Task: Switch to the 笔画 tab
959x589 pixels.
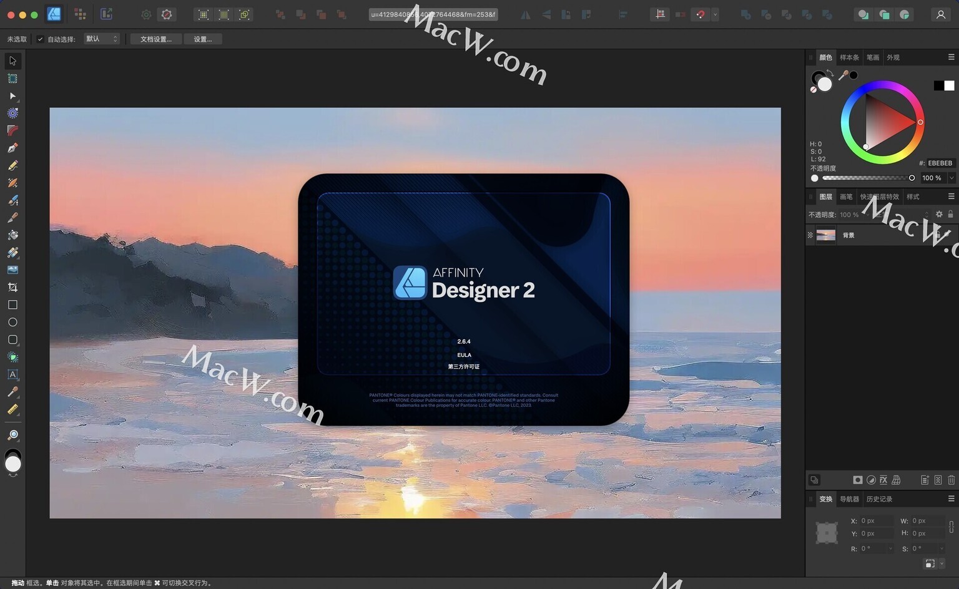Action: pyautogui.click(x=873, y=57)
